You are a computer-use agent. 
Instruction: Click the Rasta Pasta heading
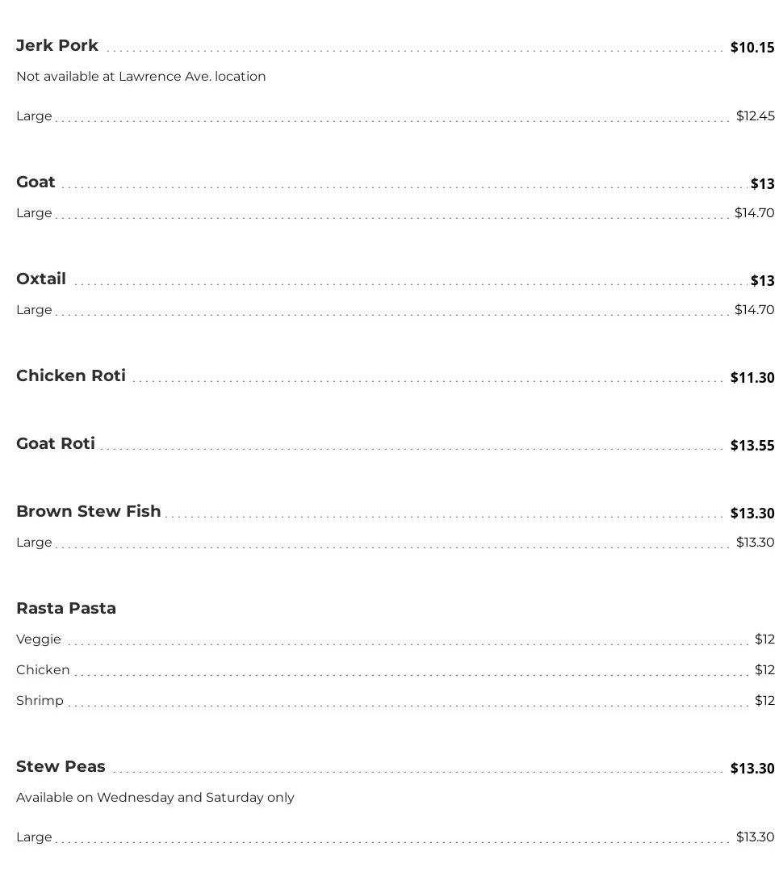coord(66,609)
